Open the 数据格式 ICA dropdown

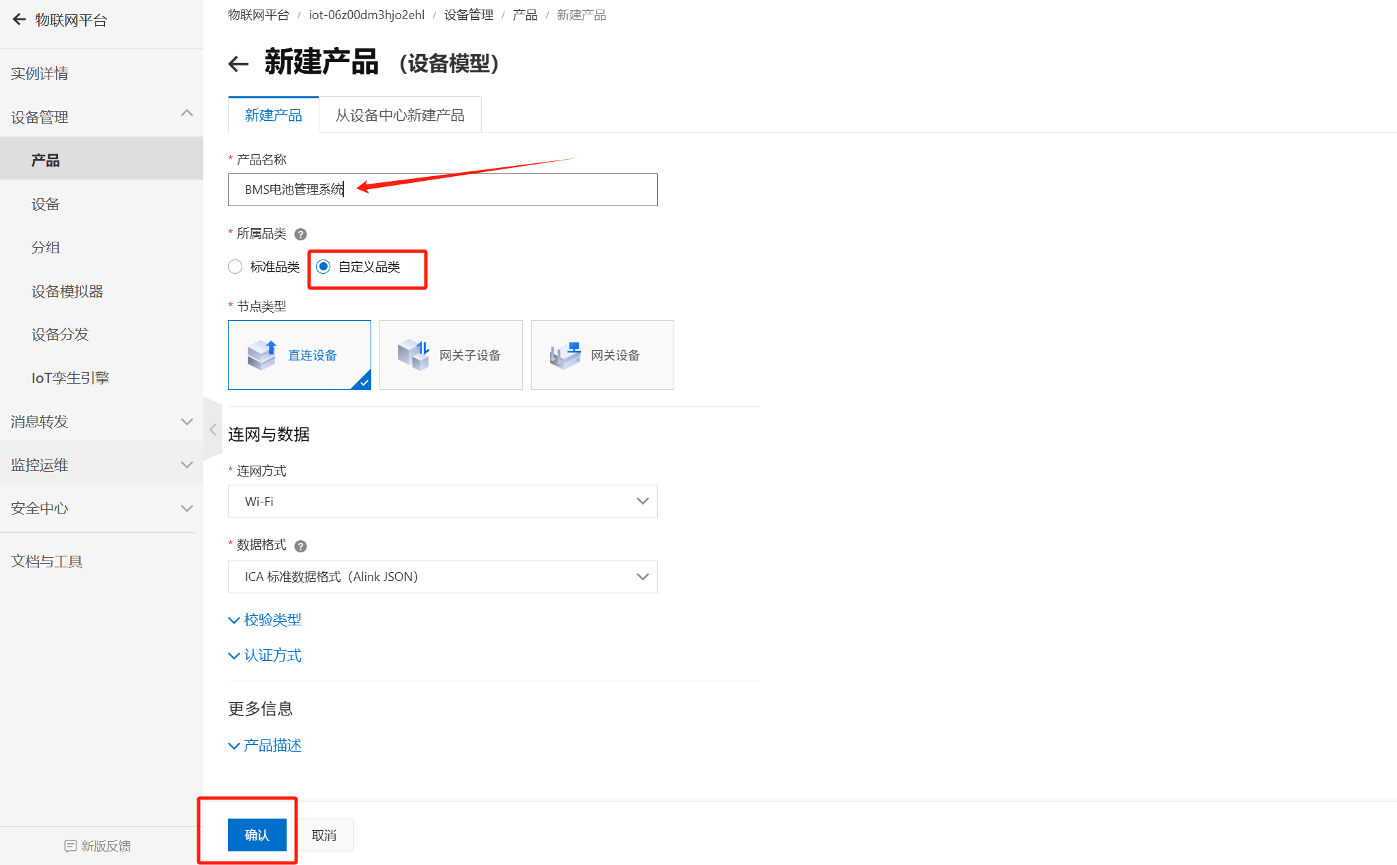pyautogui.click(x=442, y=577)
